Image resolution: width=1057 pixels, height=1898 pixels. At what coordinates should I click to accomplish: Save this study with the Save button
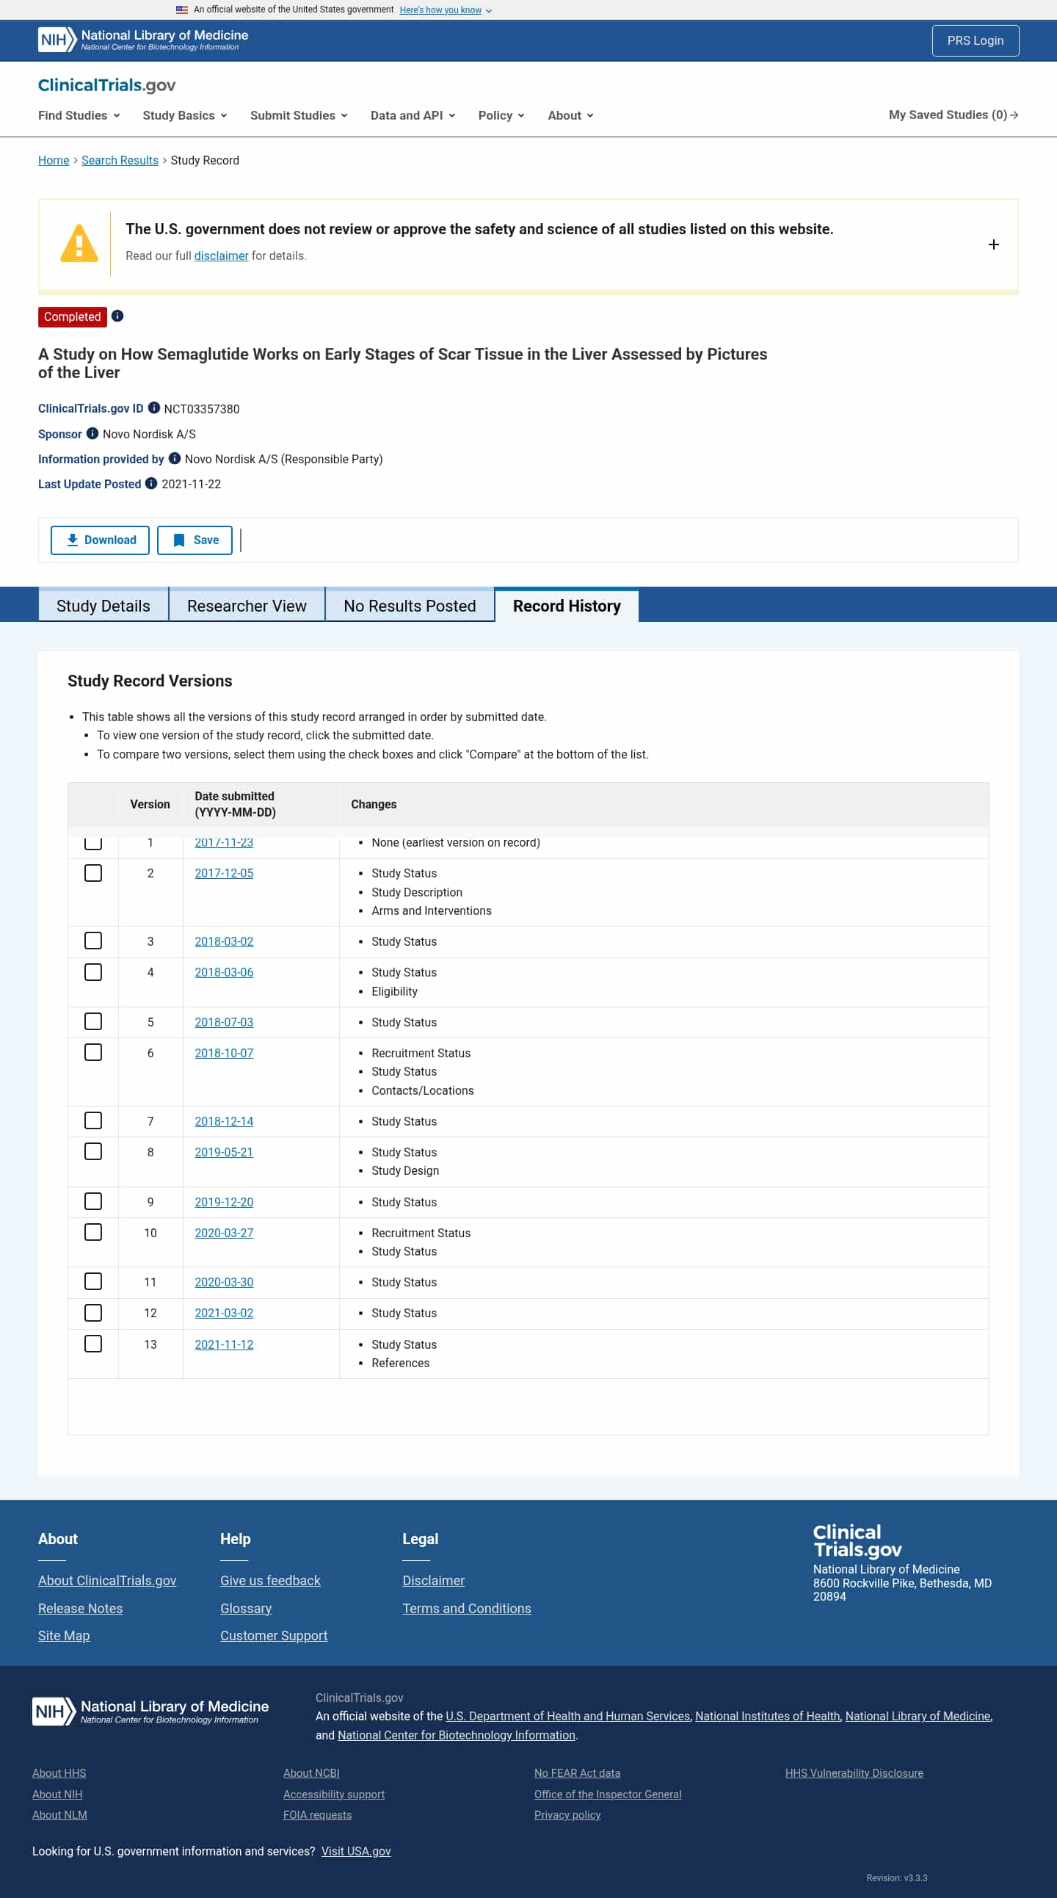pos(195,540)
